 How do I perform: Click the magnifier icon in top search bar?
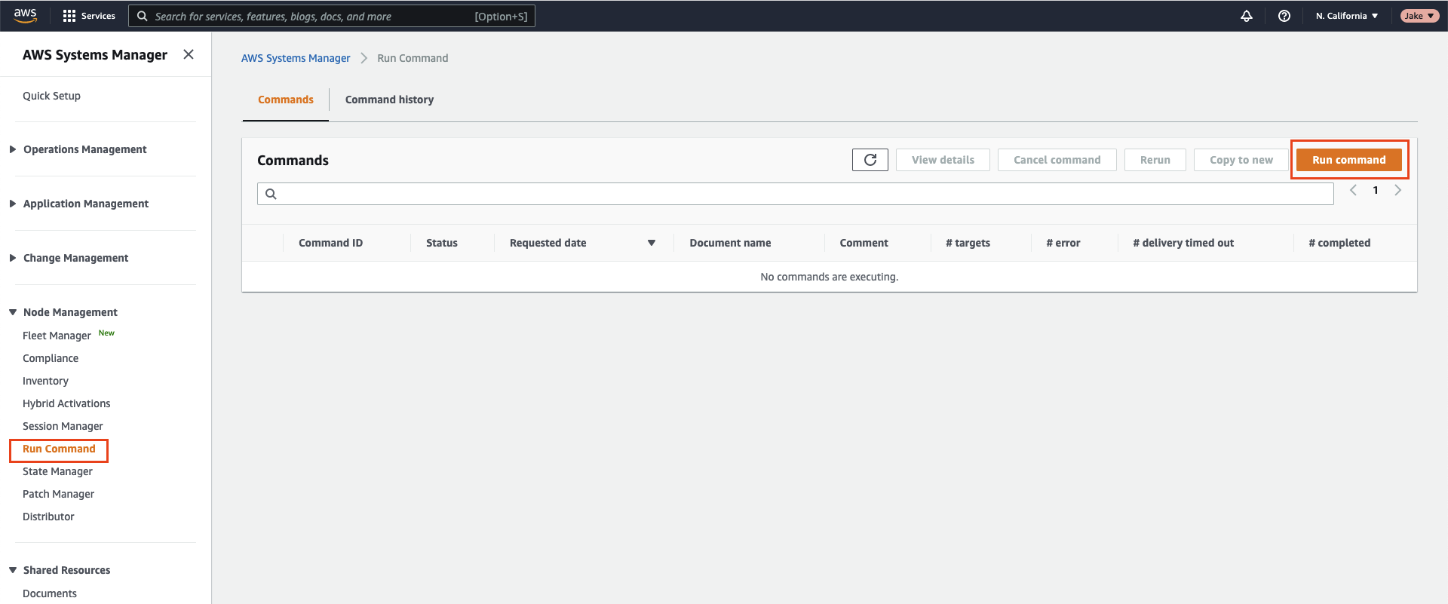point(142,16)
